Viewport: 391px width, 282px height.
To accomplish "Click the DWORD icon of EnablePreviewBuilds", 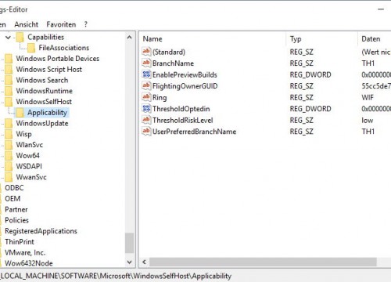I will [x=146, y=74].
